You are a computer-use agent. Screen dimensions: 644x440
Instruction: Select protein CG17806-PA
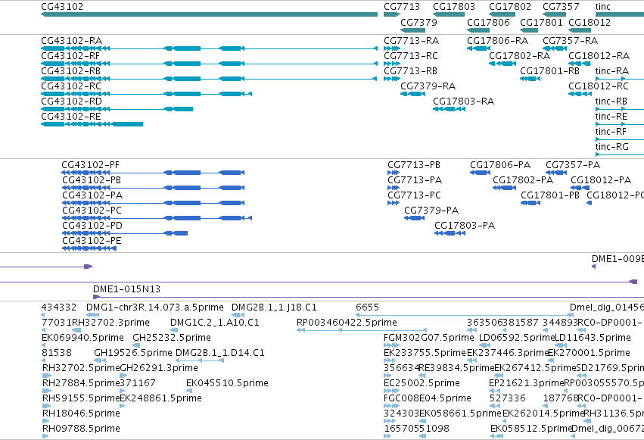[480, 173]
